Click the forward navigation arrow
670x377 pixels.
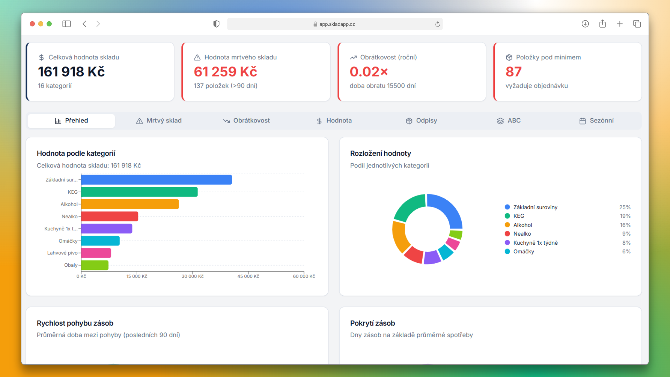point(98,24)
